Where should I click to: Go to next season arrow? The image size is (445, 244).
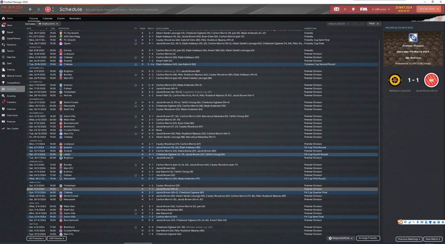point(362,24)
